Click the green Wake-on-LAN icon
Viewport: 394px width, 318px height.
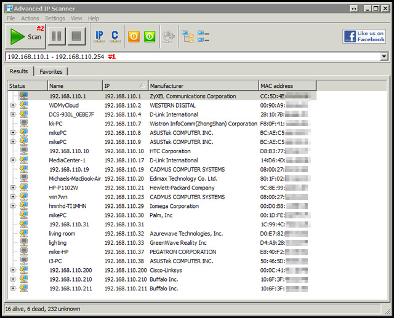coord(150,36)
